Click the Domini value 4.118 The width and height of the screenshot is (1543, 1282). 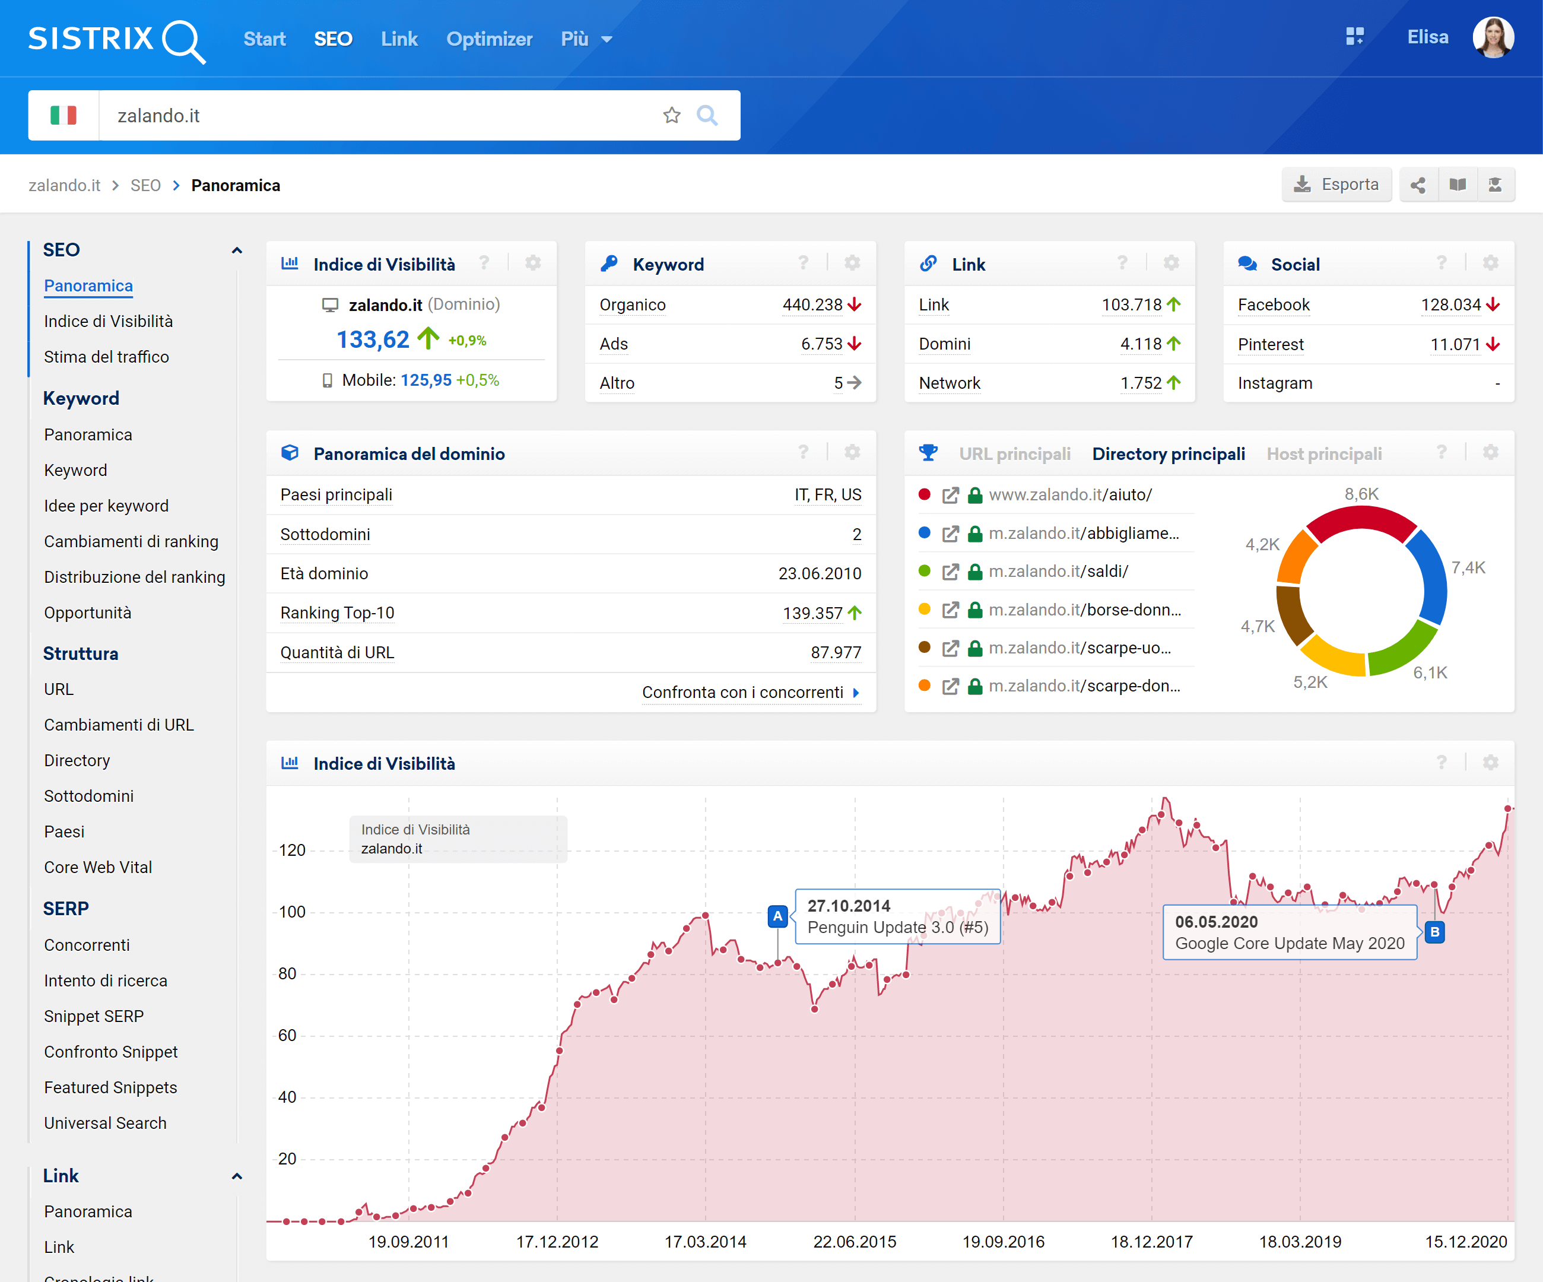[x=1141, y=344]
